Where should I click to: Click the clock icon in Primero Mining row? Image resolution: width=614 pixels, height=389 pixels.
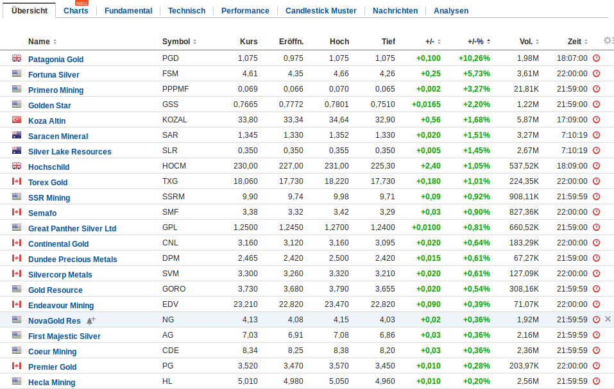pos(597,88)
